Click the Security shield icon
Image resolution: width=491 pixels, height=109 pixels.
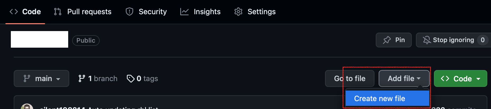pos(129,12)
